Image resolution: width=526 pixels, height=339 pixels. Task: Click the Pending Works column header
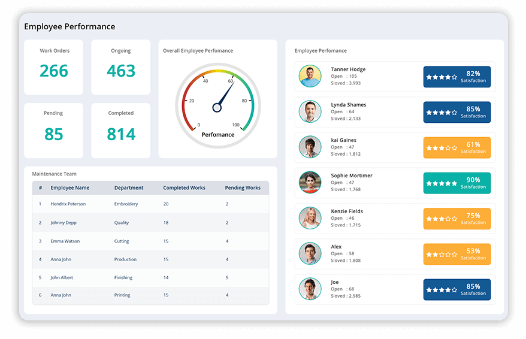(x=243, y=188)
